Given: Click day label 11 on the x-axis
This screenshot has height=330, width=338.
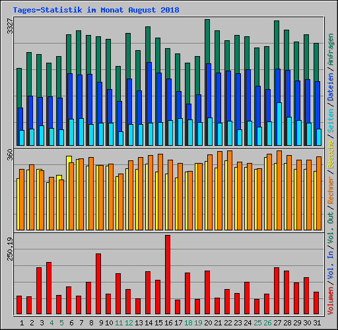Looking at the screenshot, I should (119, 323).
